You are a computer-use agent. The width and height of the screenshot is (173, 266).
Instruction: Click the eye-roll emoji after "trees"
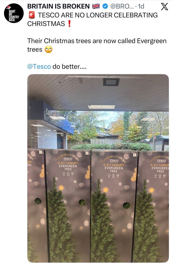(49, 49)
